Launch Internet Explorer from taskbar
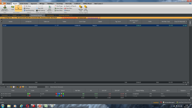 [x=21, y=106]
